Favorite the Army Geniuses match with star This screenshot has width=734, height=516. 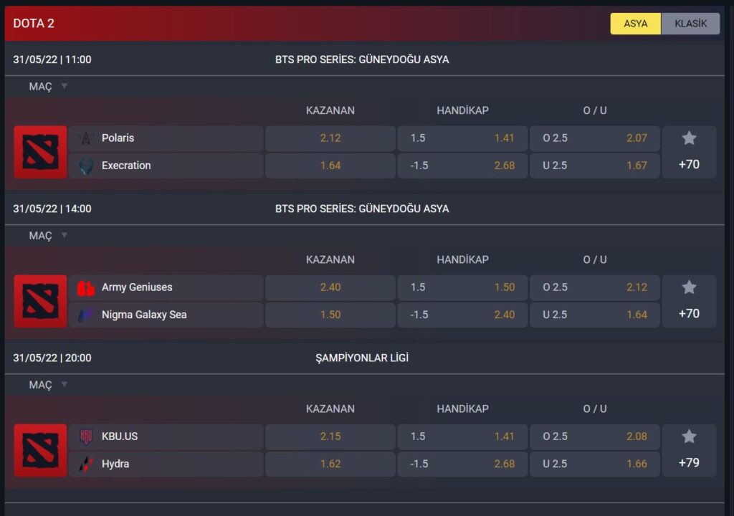pos(689,287)
